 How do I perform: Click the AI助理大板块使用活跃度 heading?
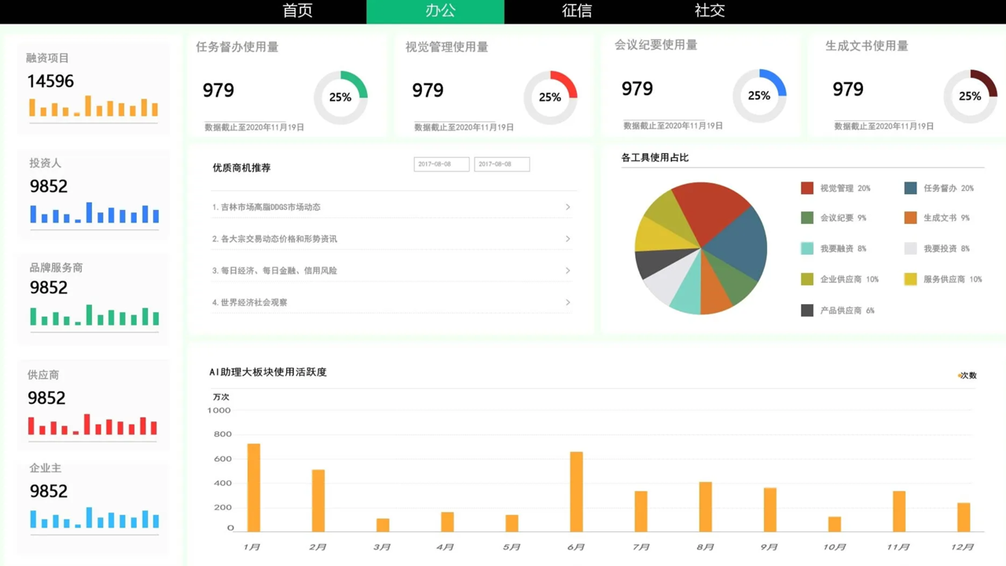(268, 372)
